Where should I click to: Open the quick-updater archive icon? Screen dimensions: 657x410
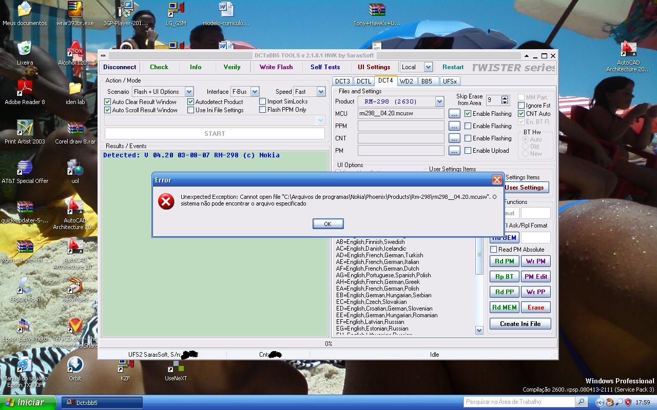[x=25, y=211]
